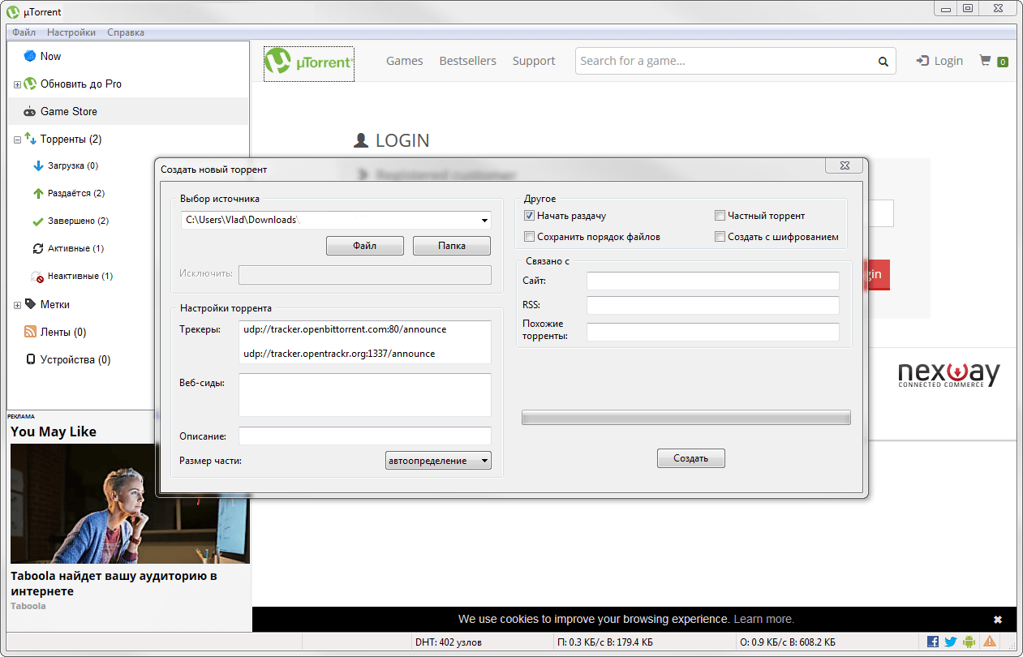Click the µTorrent logo in store header
This screenshot has width=1023, height=657.
click(x=309, y=64)
